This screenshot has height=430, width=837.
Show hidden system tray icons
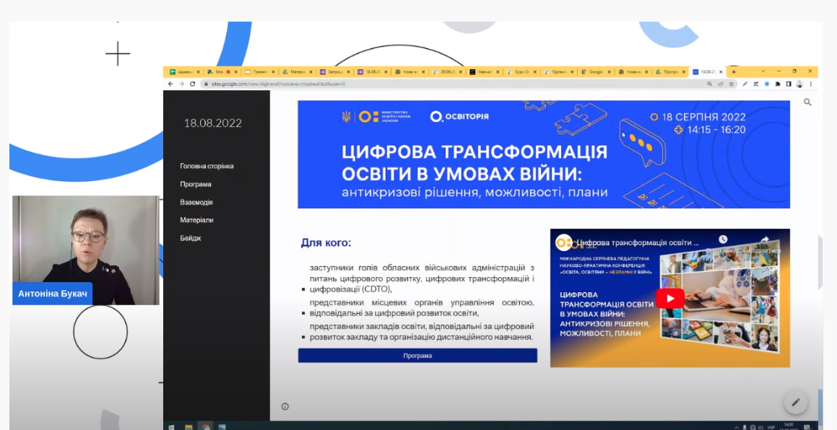click(x=737, y=427)
